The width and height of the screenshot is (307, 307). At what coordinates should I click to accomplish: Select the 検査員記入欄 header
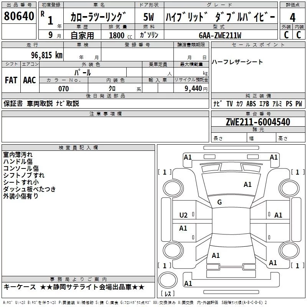(78, 148)
